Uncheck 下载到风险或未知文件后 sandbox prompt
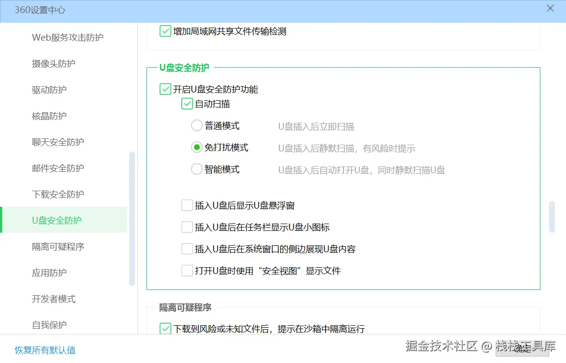The width and height of the screenshot is (566, 363). click(x=165, y=329)
